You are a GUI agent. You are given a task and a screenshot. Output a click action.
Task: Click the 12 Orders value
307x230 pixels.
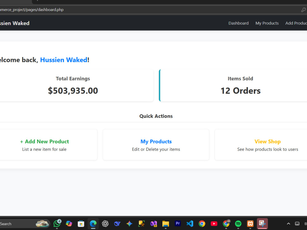point(241,91)
